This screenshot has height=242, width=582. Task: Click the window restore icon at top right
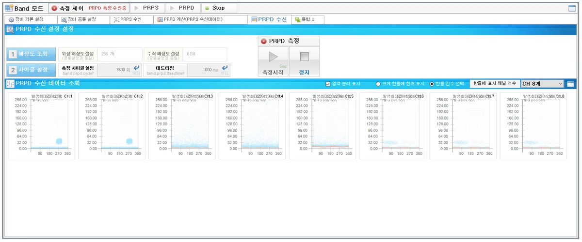click(572, 8)
